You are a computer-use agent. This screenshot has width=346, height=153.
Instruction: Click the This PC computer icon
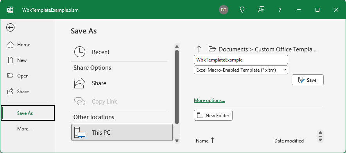80,132
